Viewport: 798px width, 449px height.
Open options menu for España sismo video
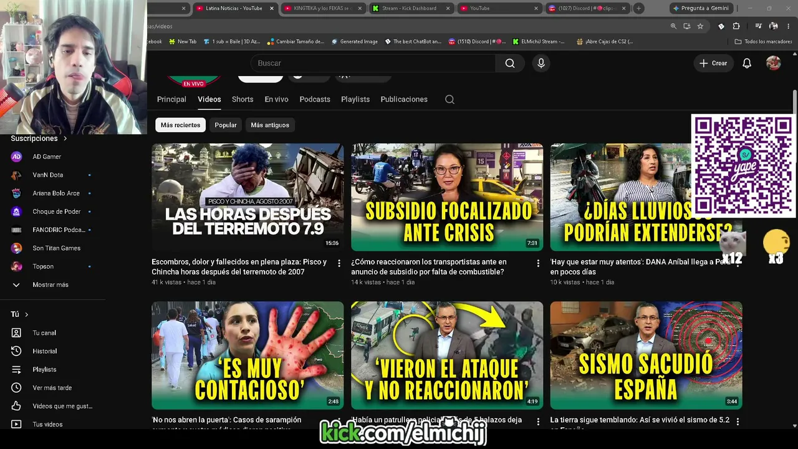(738, 422)
